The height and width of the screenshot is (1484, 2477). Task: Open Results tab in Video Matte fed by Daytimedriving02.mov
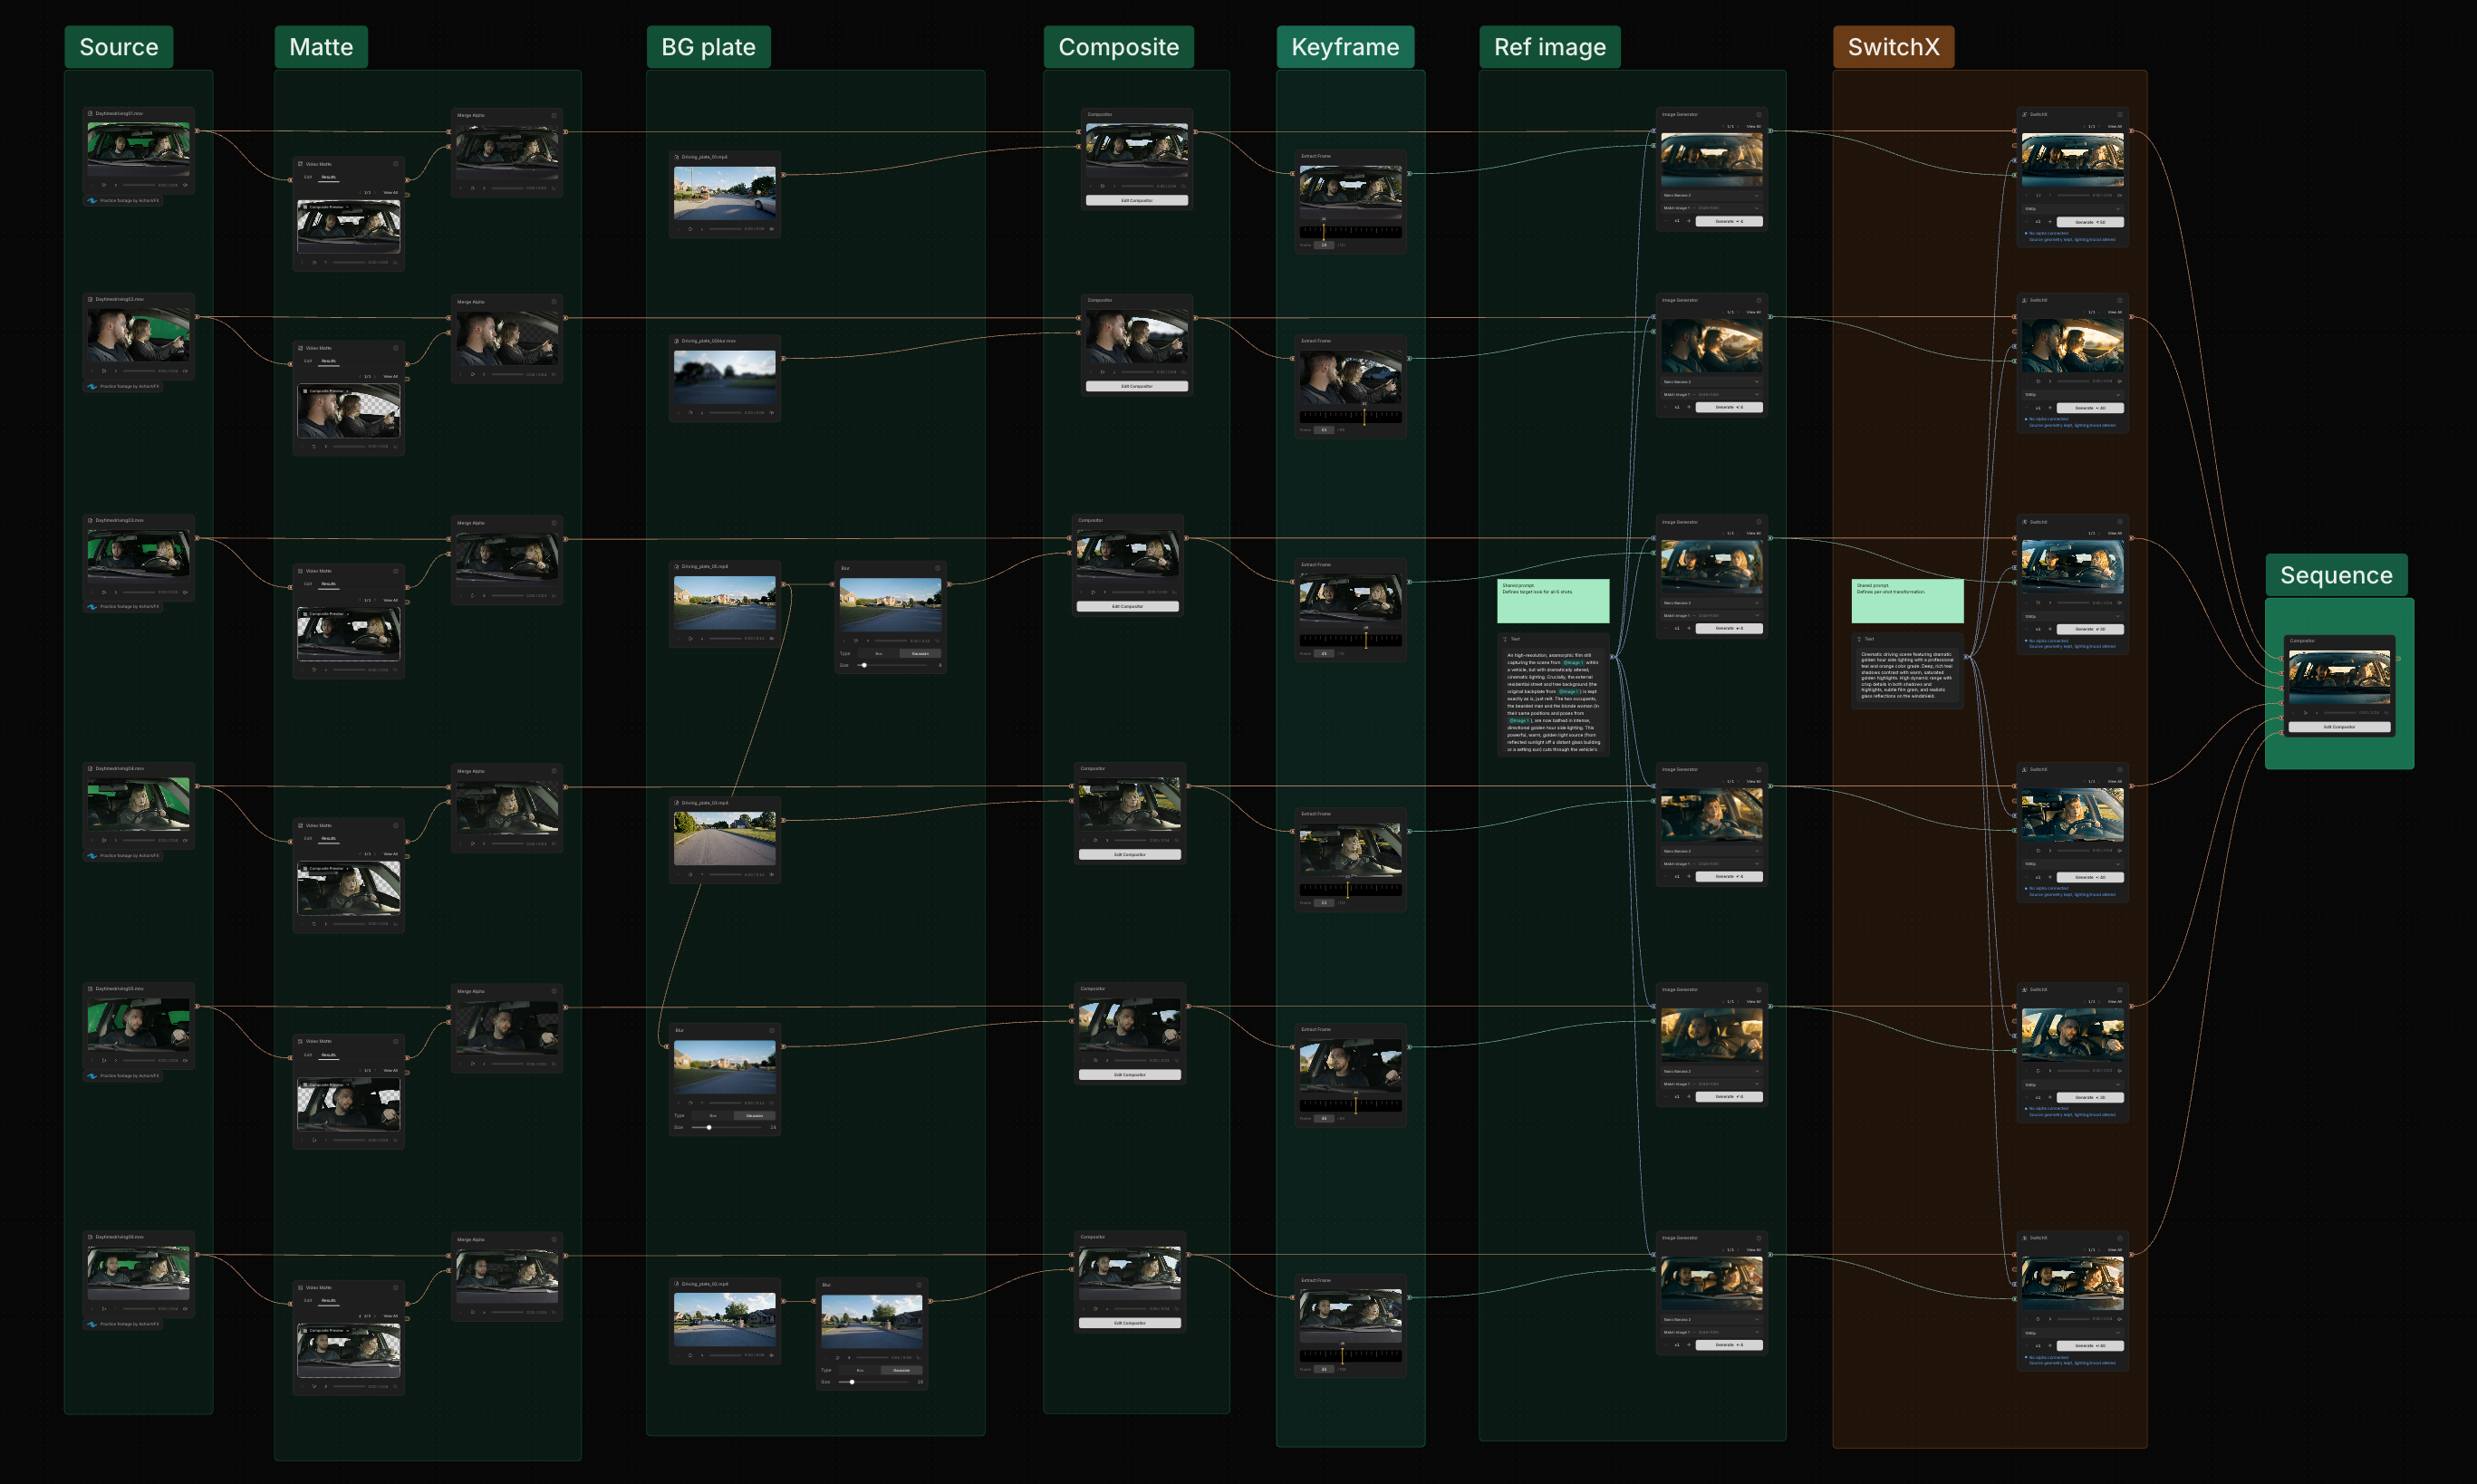(x=329, y=361)
